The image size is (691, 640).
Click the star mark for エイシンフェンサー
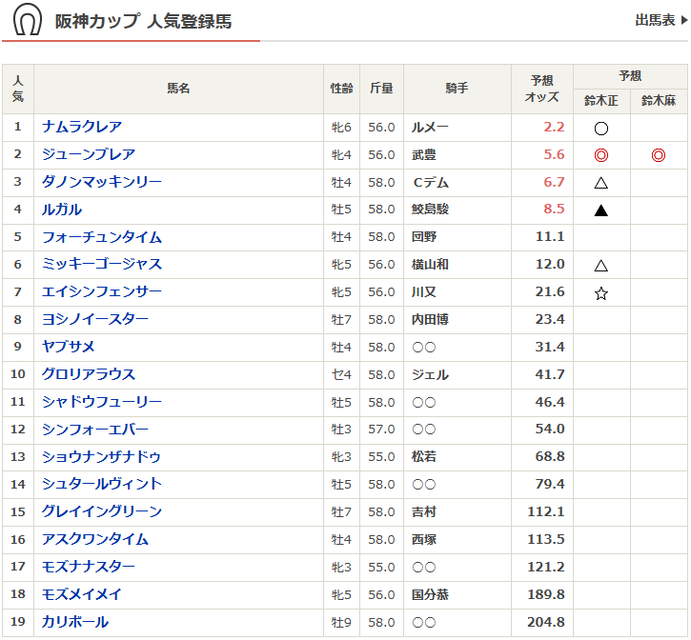click(601, 293)
